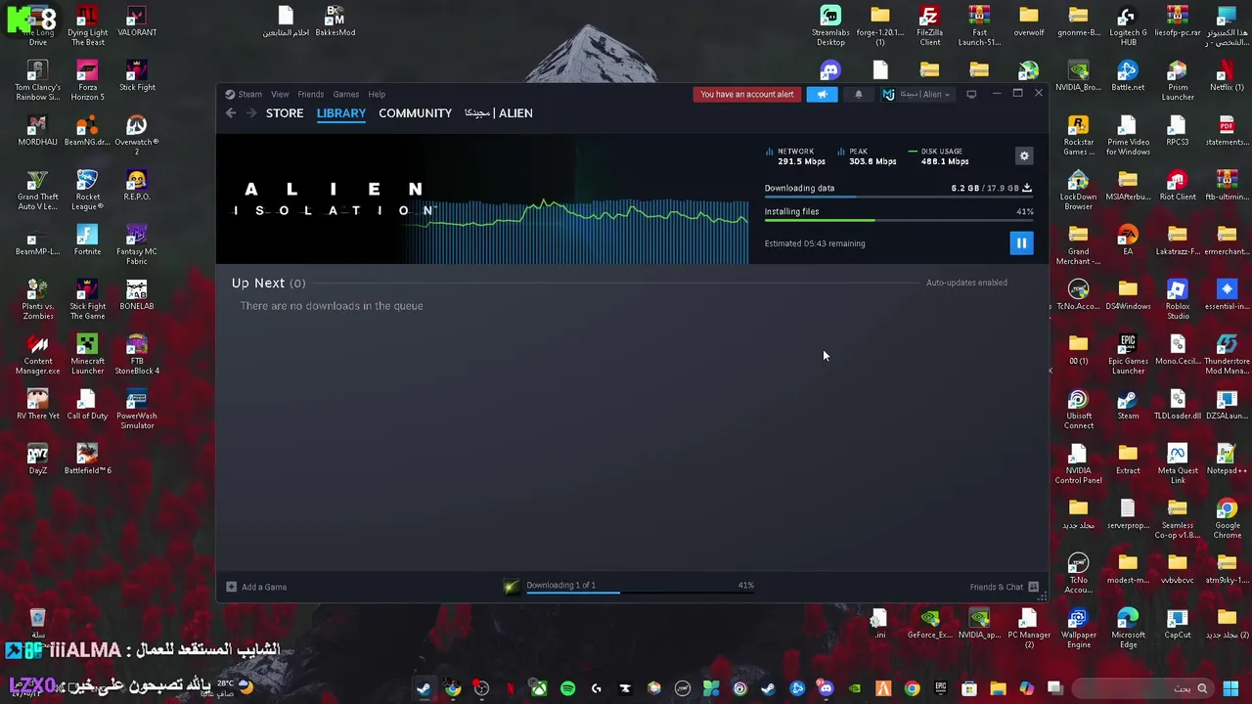The height and width of the screenshot is (704, 1252).
Task: Open Friends & Chat
Action: coord(1004,588)
